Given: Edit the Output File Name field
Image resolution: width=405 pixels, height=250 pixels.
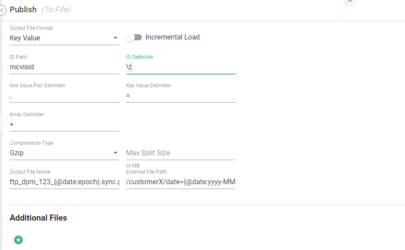Looking at the screenshot, I should point(64,182).
